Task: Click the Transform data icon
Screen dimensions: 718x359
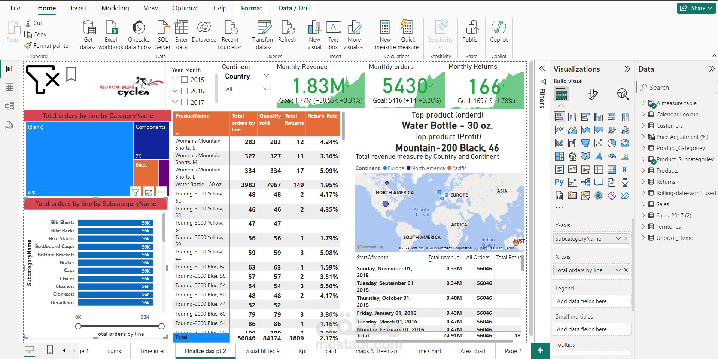Action: point(264,27)
